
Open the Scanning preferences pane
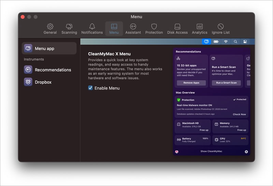tap(69, 29)
